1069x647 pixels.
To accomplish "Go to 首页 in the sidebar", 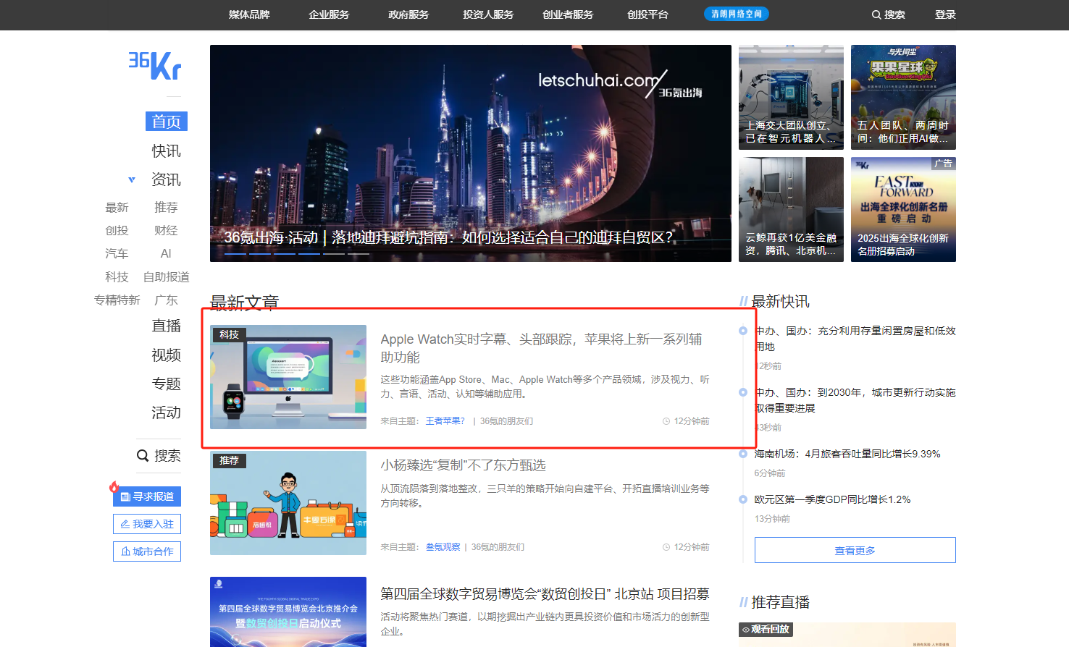I will pos(167,122).
